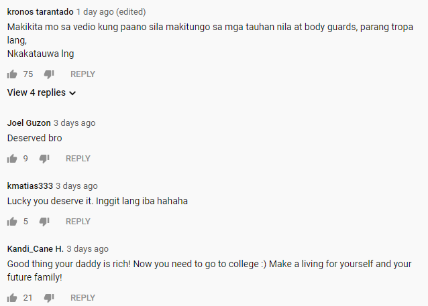Dislike kmatias333's comment

coord(44,222)
